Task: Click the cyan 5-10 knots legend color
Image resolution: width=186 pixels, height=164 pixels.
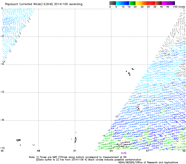Action: (x=119, y=3)
